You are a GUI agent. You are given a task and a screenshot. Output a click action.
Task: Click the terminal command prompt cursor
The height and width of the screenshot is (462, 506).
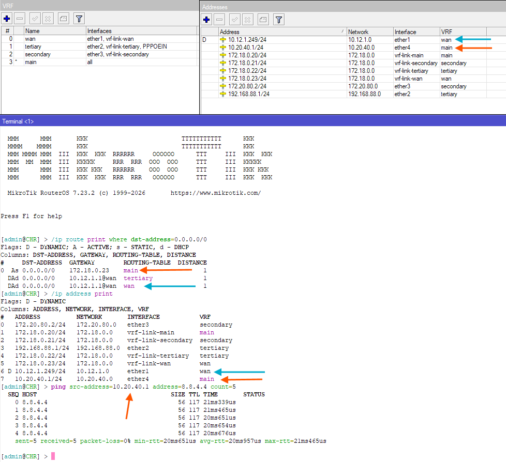[53, 456]
